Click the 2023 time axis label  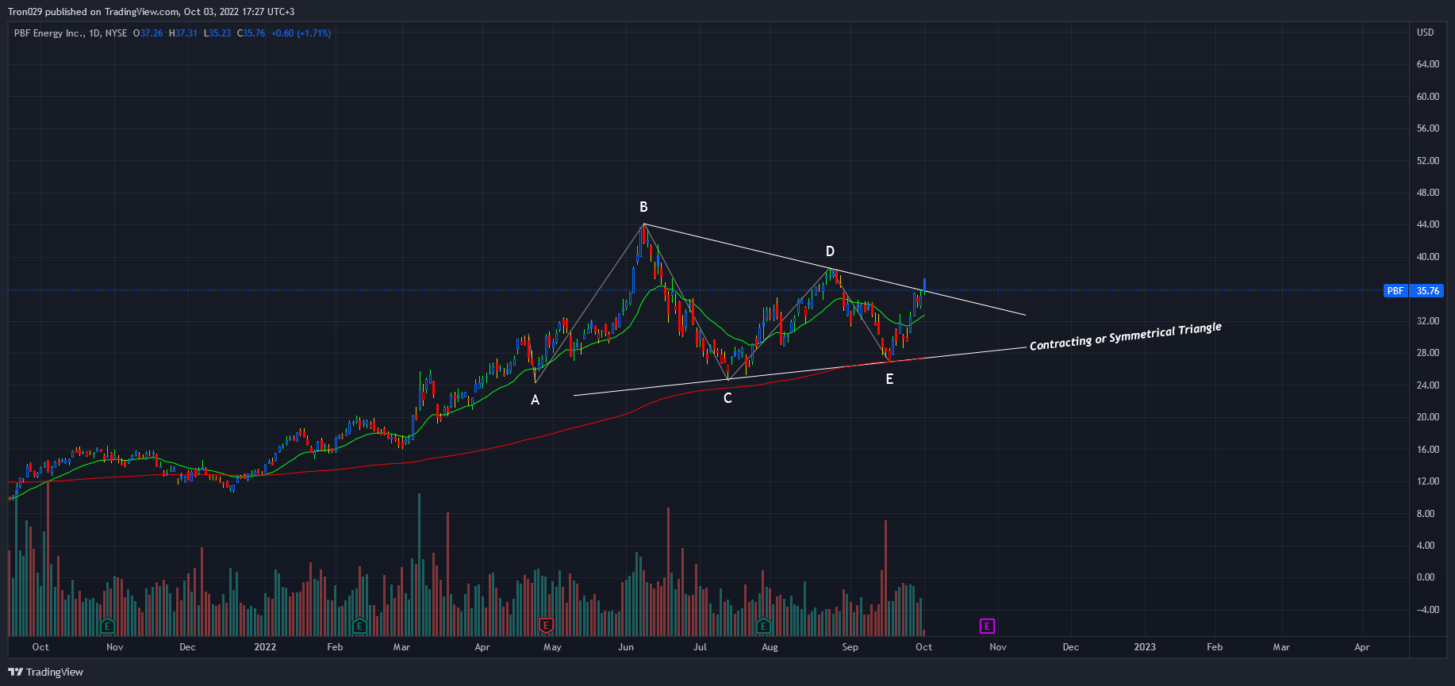[x=1145, y=647]
